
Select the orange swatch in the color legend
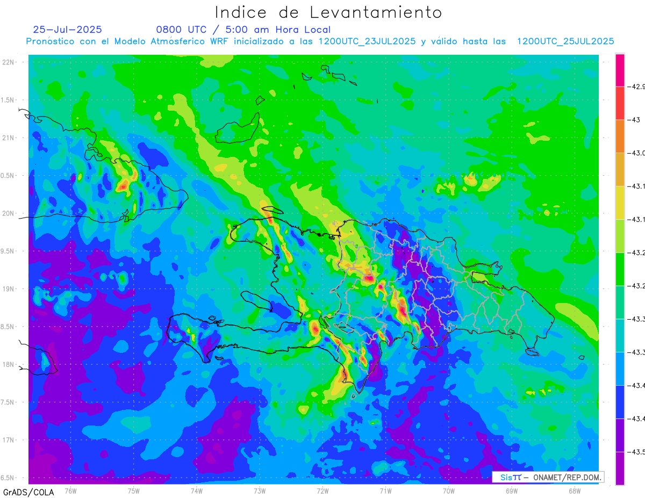[x=620, y=136]
